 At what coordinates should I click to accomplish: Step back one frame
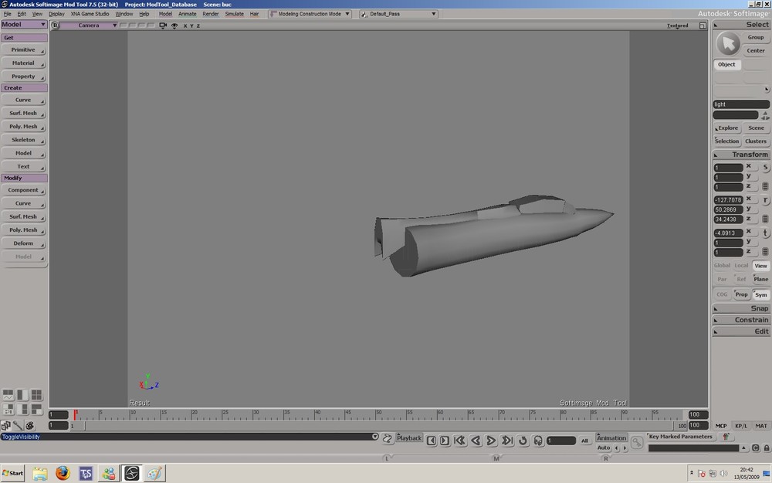pyautogui.click(x=432, y=440)
